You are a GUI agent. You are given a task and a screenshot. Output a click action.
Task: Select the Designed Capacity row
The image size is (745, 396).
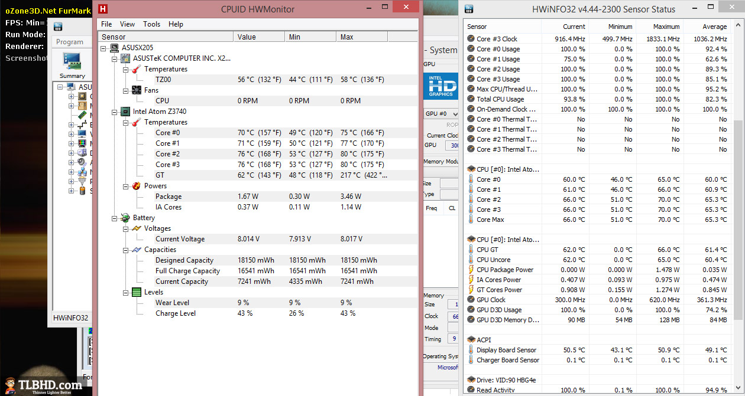click(257, 260)
